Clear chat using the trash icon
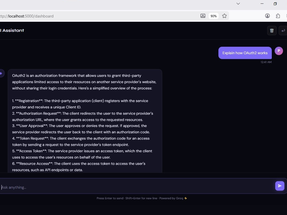 272,31
